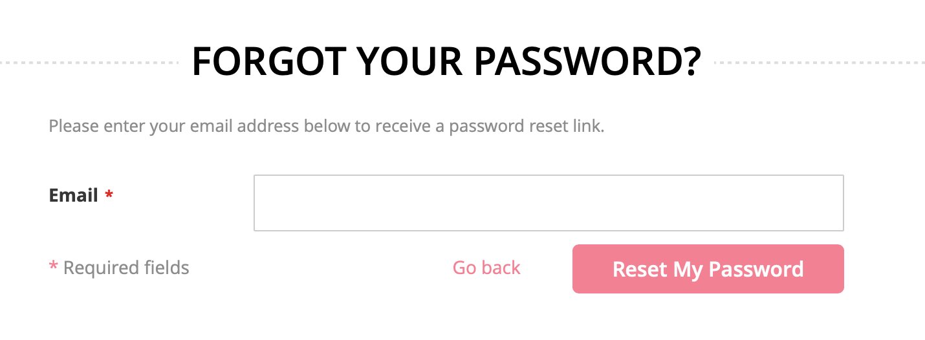Follow the Go back link
925x340 pixels.
[x=486, y=268]
